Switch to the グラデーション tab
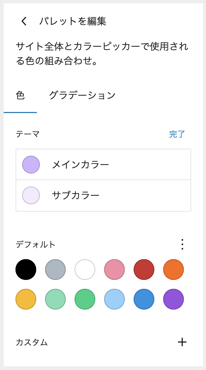 [x=82, y=95]
